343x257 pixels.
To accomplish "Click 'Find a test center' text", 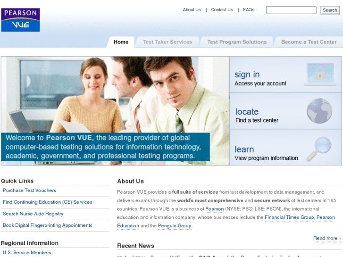I will (x=257, y=120).
